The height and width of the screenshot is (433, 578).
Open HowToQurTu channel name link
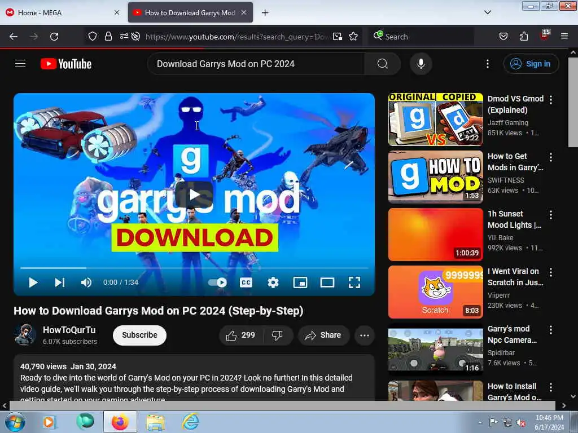click(x=69, y=330)
